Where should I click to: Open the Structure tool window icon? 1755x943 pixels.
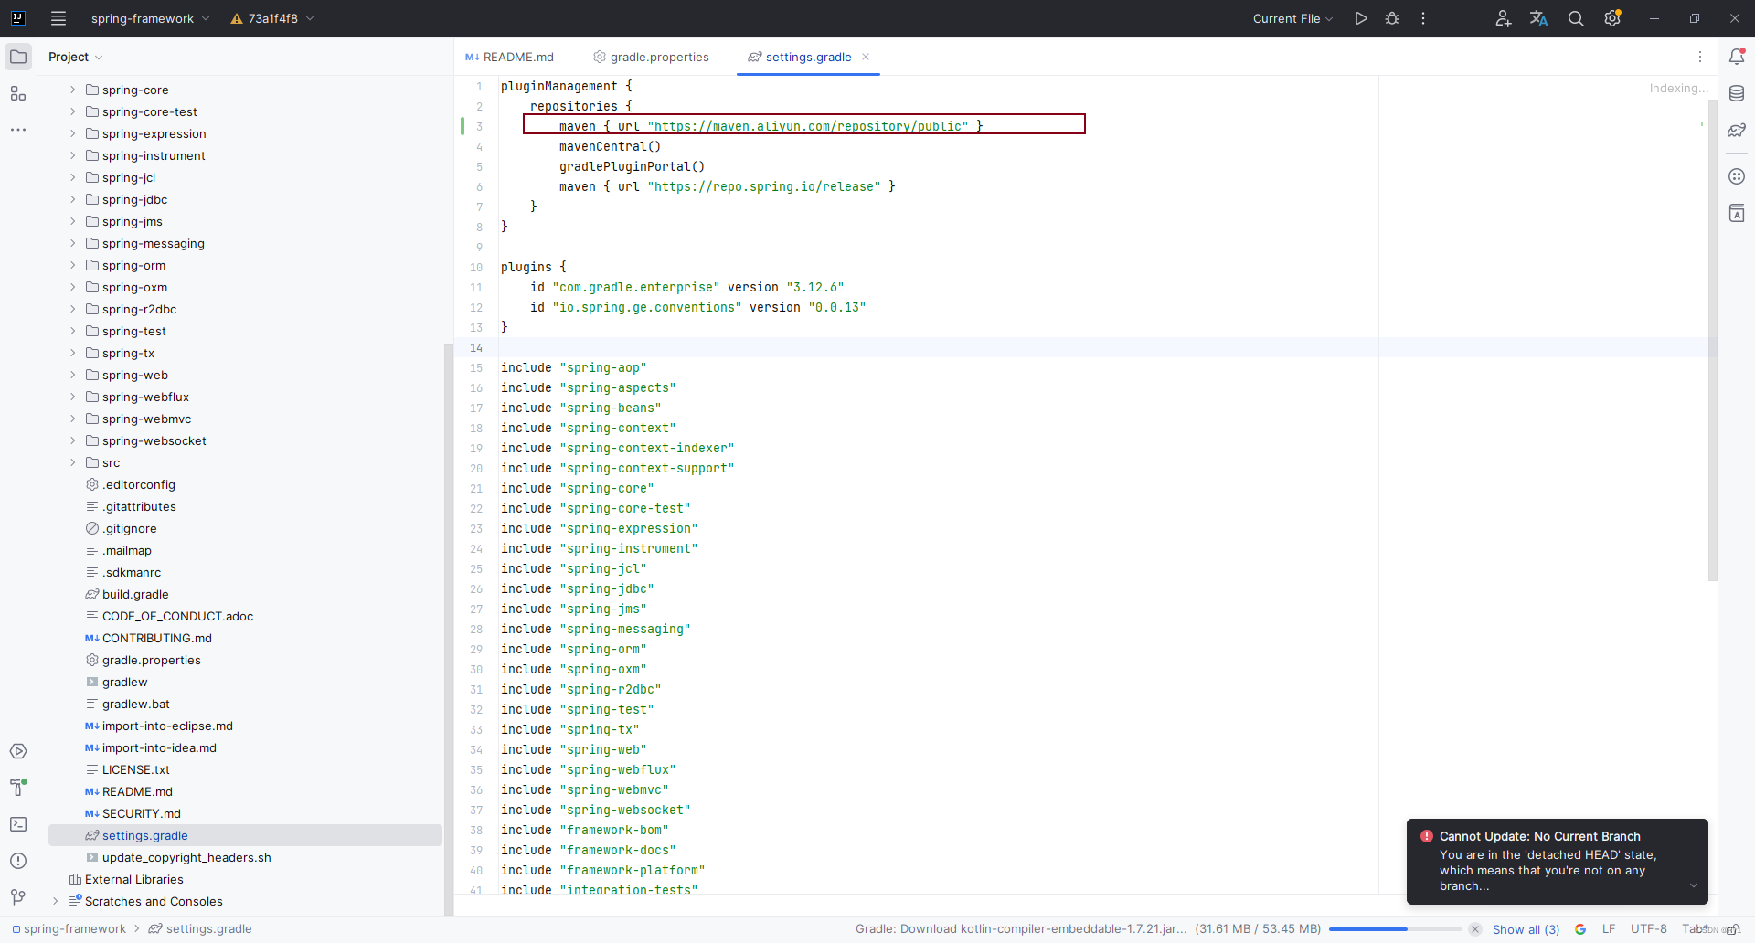[x=18, y=93]
